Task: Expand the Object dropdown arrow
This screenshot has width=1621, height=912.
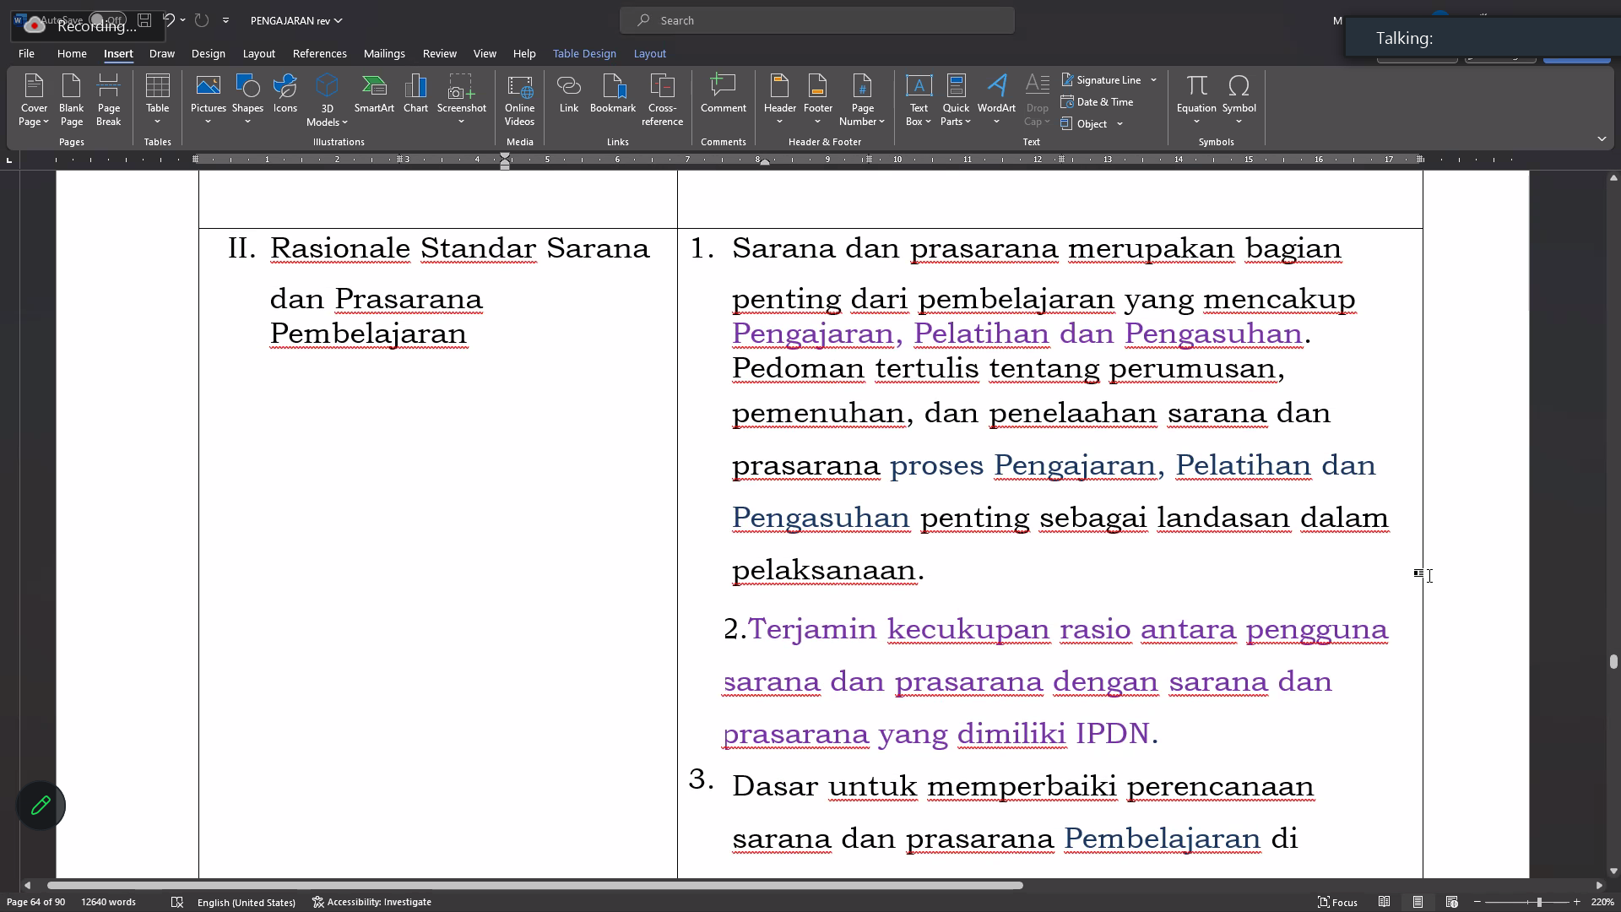Action: point(1120,124)
